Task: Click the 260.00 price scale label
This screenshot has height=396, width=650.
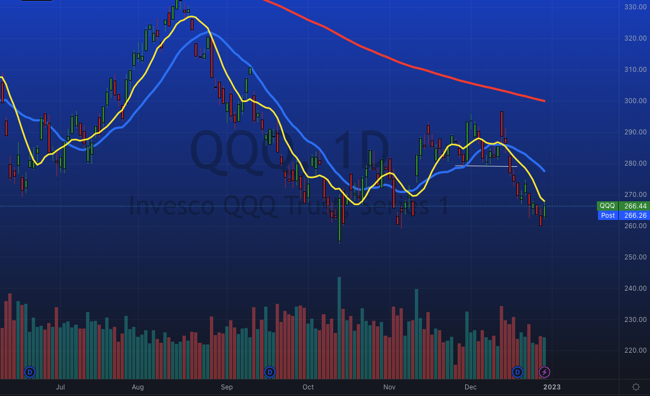Action: click(x=636, y=225)
